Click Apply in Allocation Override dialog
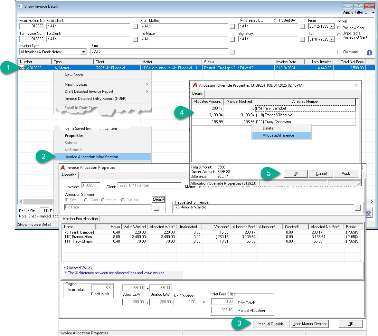This screenshot has width=378, height=336. pos(346,173)
